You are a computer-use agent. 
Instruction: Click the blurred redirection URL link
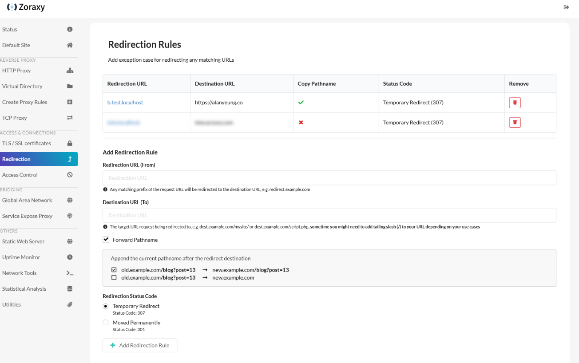point(124,122)
